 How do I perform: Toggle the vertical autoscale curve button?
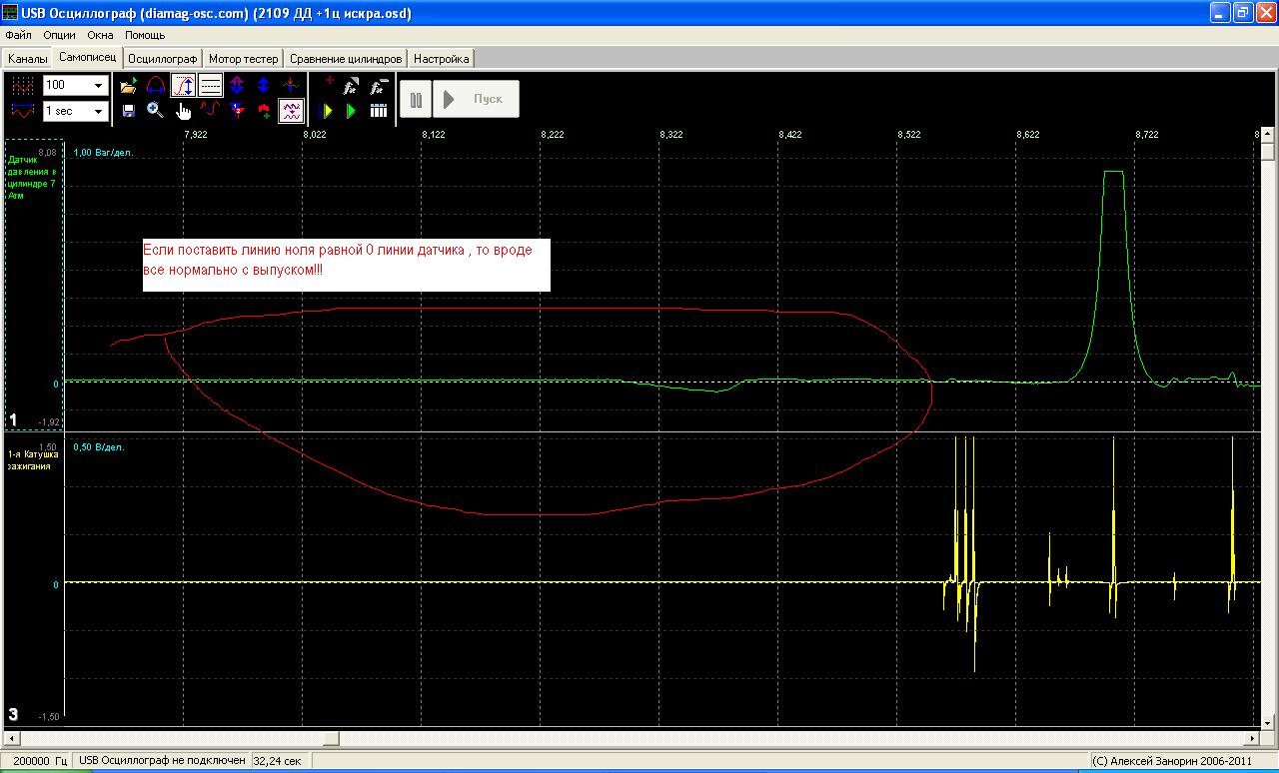click(183, 86)
